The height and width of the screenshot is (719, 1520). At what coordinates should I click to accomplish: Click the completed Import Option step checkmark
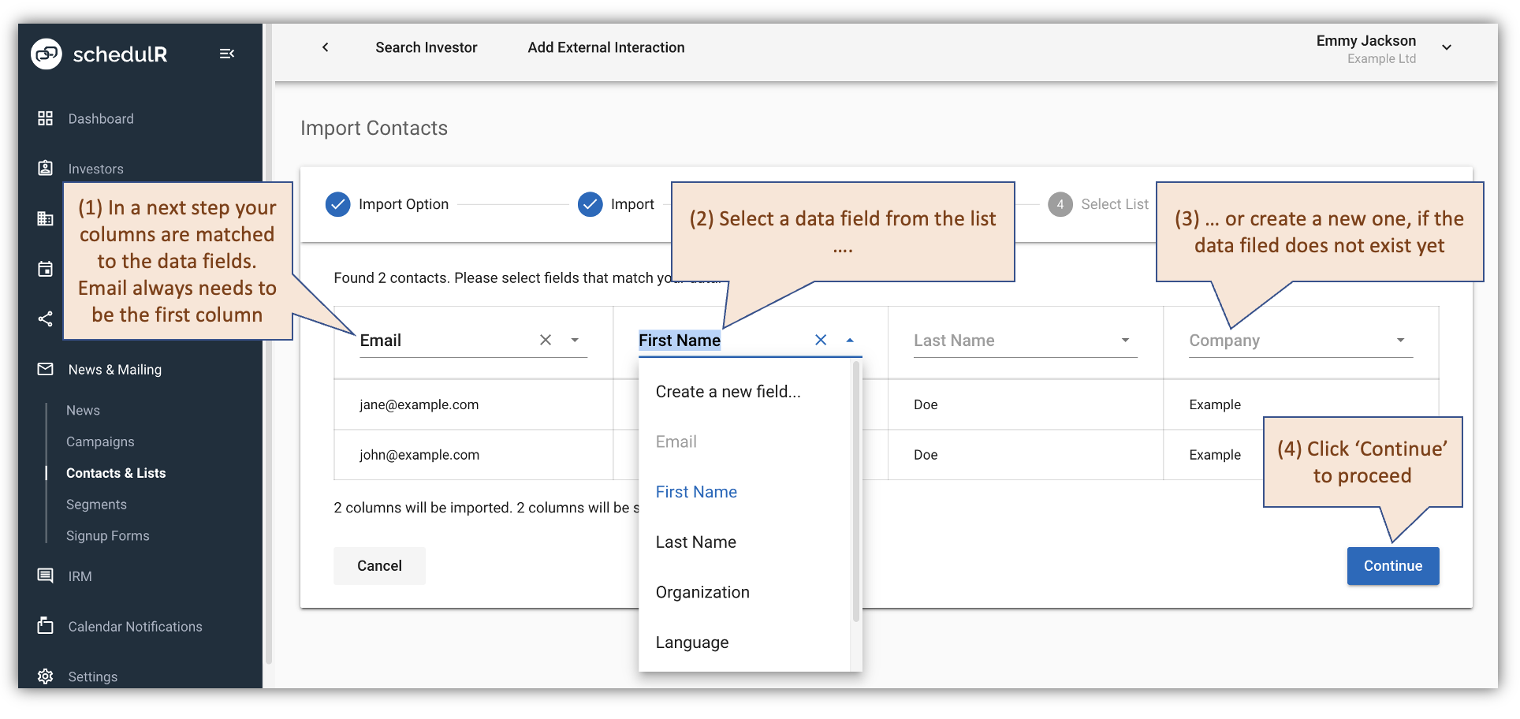pyautogui.click(x=337, y=203)
